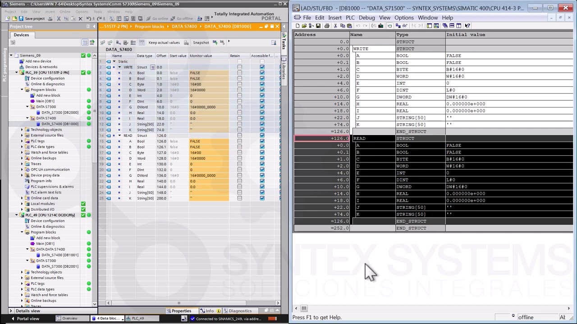Screen dimensions: 577x324
Task: Select Devices & networks tree item
Action: coord(41,67)
